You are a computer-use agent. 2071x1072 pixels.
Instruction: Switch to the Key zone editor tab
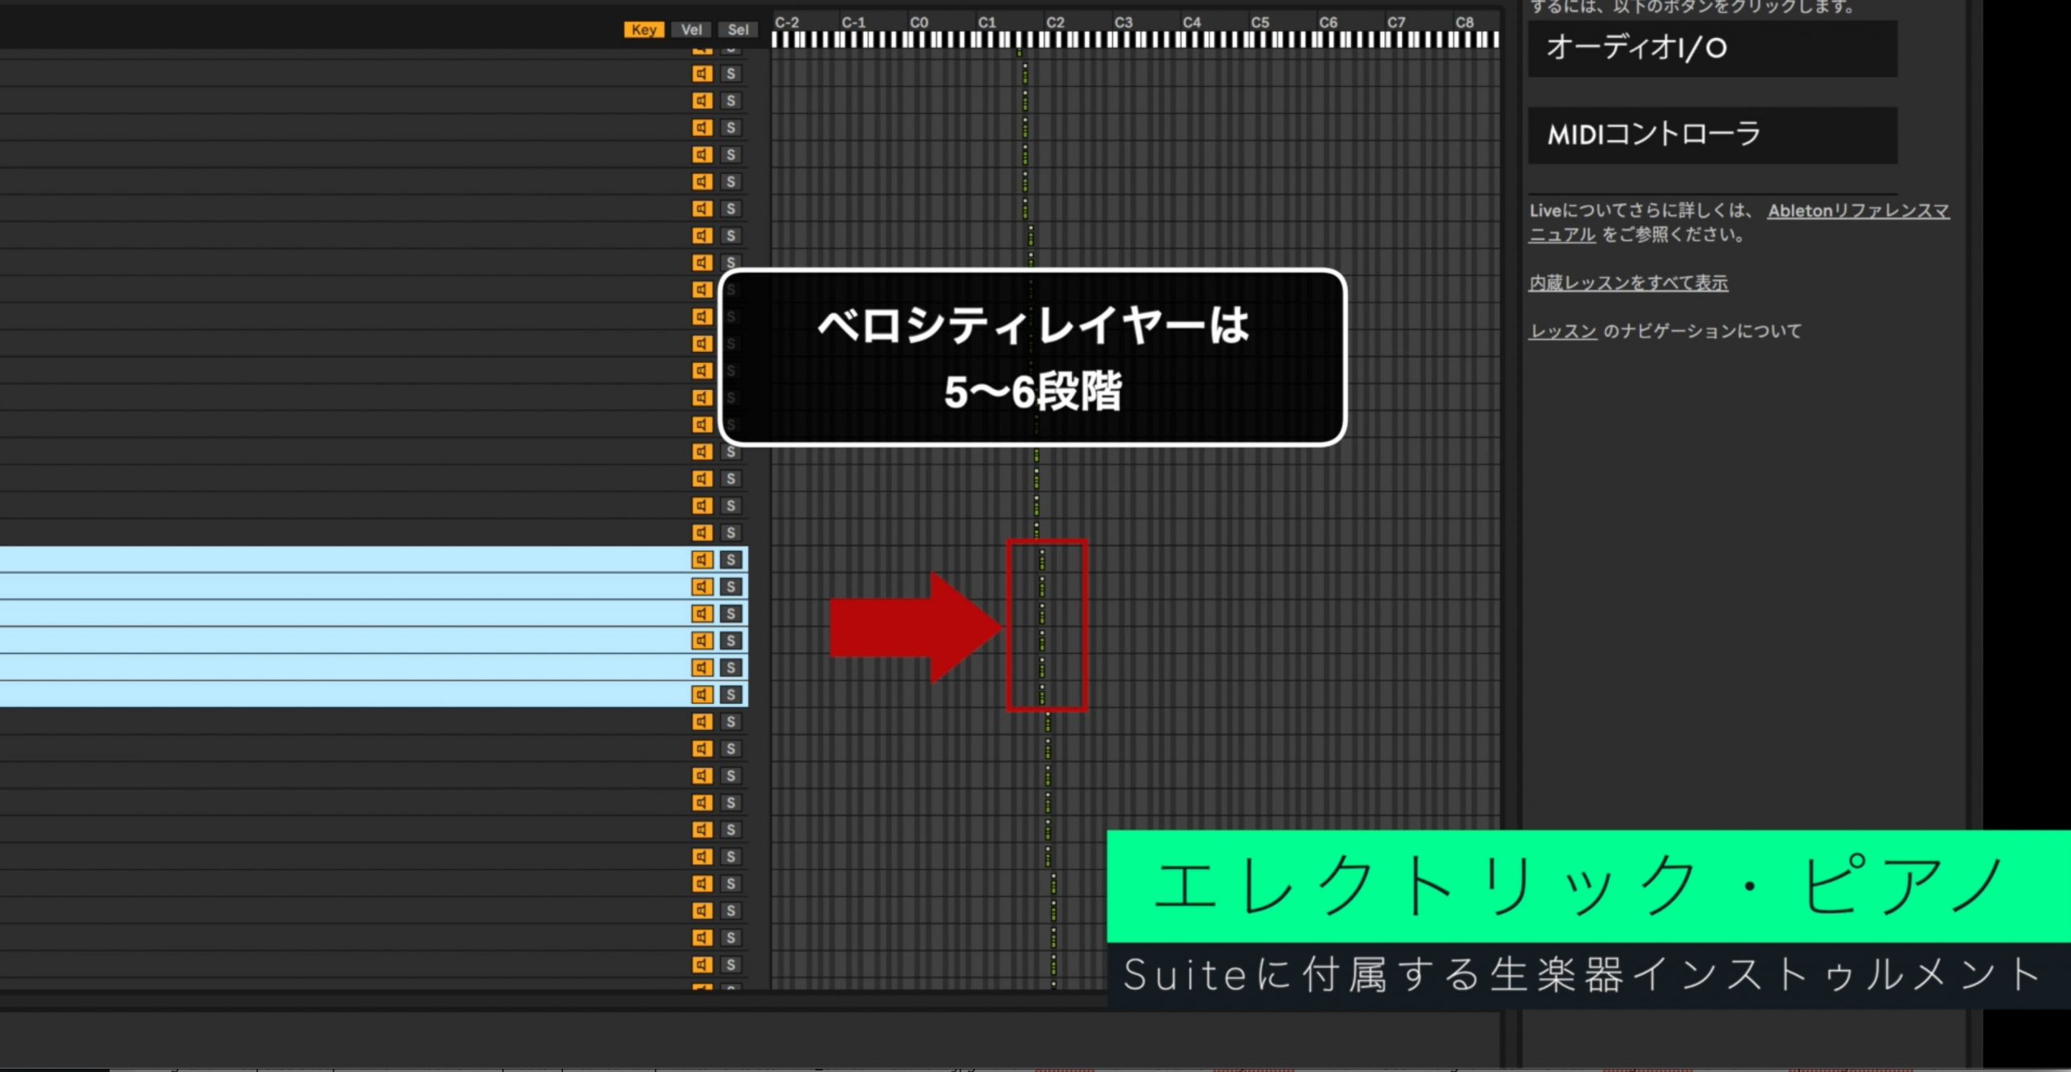pyautogui.click(x=644, y=30)
